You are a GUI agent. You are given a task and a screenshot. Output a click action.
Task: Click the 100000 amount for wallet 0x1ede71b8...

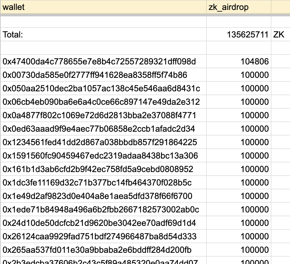239,210
